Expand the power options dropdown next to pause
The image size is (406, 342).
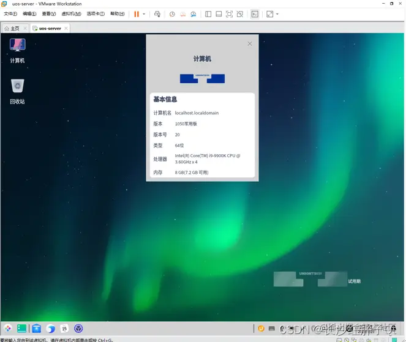click(144, 14)
